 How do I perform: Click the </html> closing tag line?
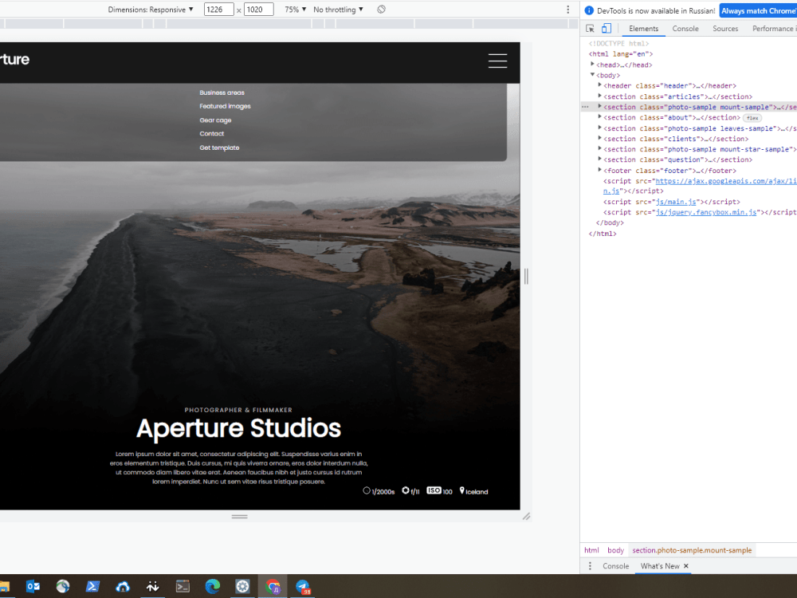(603, 234)
